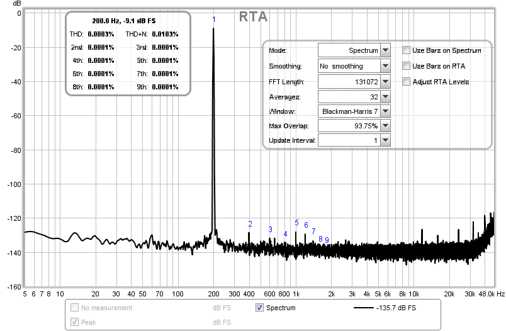The height and width of the screenshot is (331, 506).
Task: Open the Smoothing dropdown arrow
Action: pyautogui.click(x=385, y=66)
